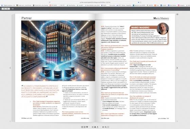
Task: Open the table of contents icon
Action: point(82,127)
